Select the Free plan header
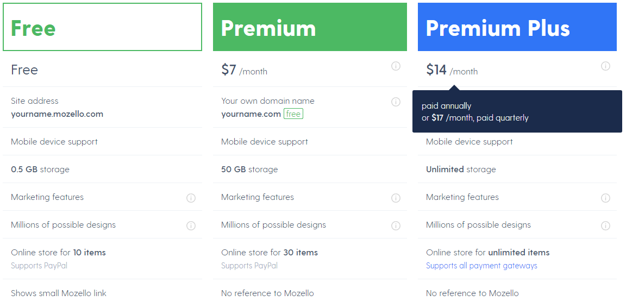 click(x=102, y=27)
